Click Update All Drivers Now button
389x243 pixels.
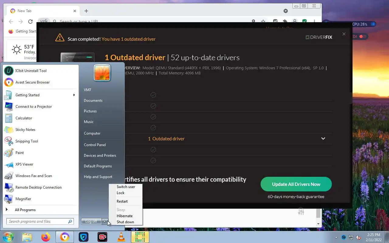tap(296, 184)
